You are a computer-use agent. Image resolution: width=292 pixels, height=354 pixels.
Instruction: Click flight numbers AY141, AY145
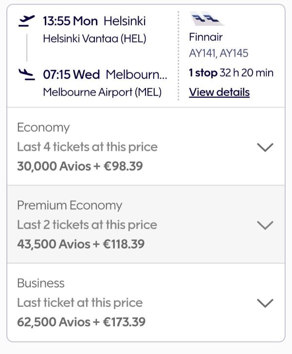219,54
